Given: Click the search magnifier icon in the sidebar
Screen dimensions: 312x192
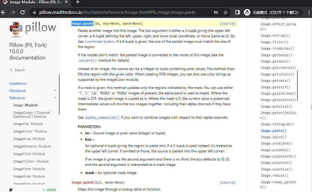Looking at the screenshot, I should click(x=11, y=70).
